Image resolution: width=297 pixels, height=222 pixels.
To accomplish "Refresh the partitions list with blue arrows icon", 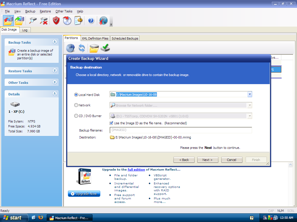I will pos(82,48).
